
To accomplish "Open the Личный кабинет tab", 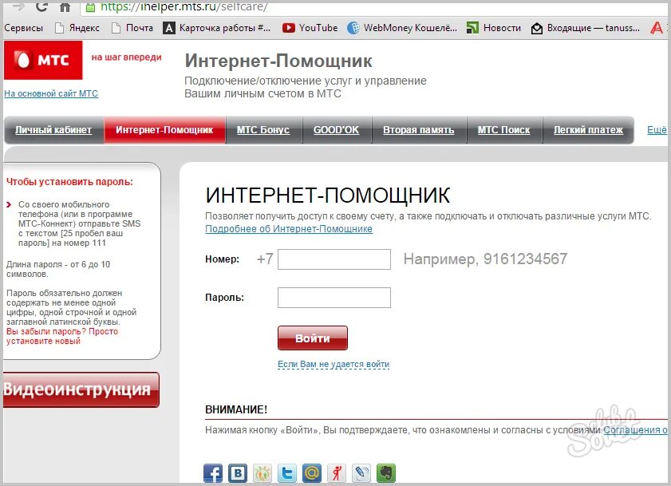I will pos(53,130).
